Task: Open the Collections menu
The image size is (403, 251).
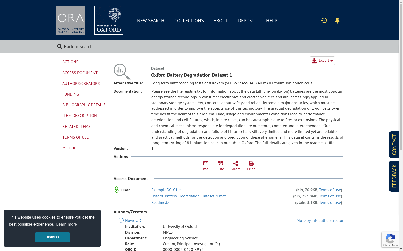Action: (189, 21)
